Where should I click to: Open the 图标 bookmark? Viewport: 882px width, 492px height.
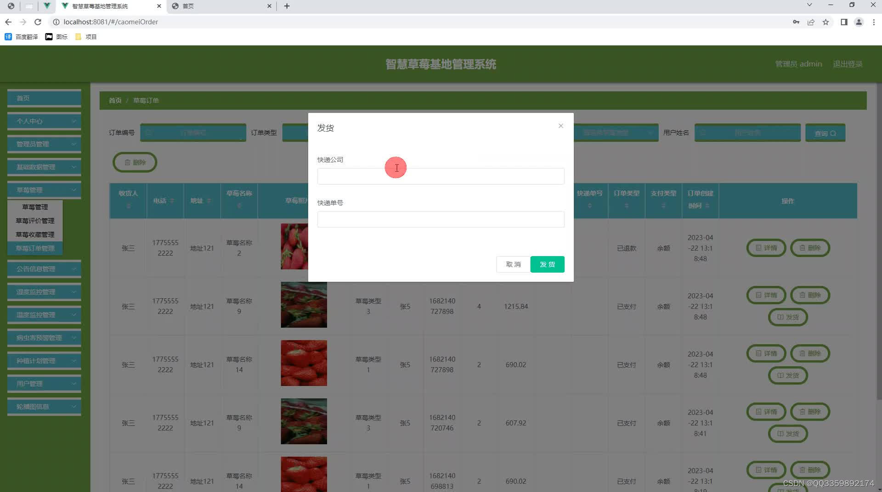click(56, 37)
